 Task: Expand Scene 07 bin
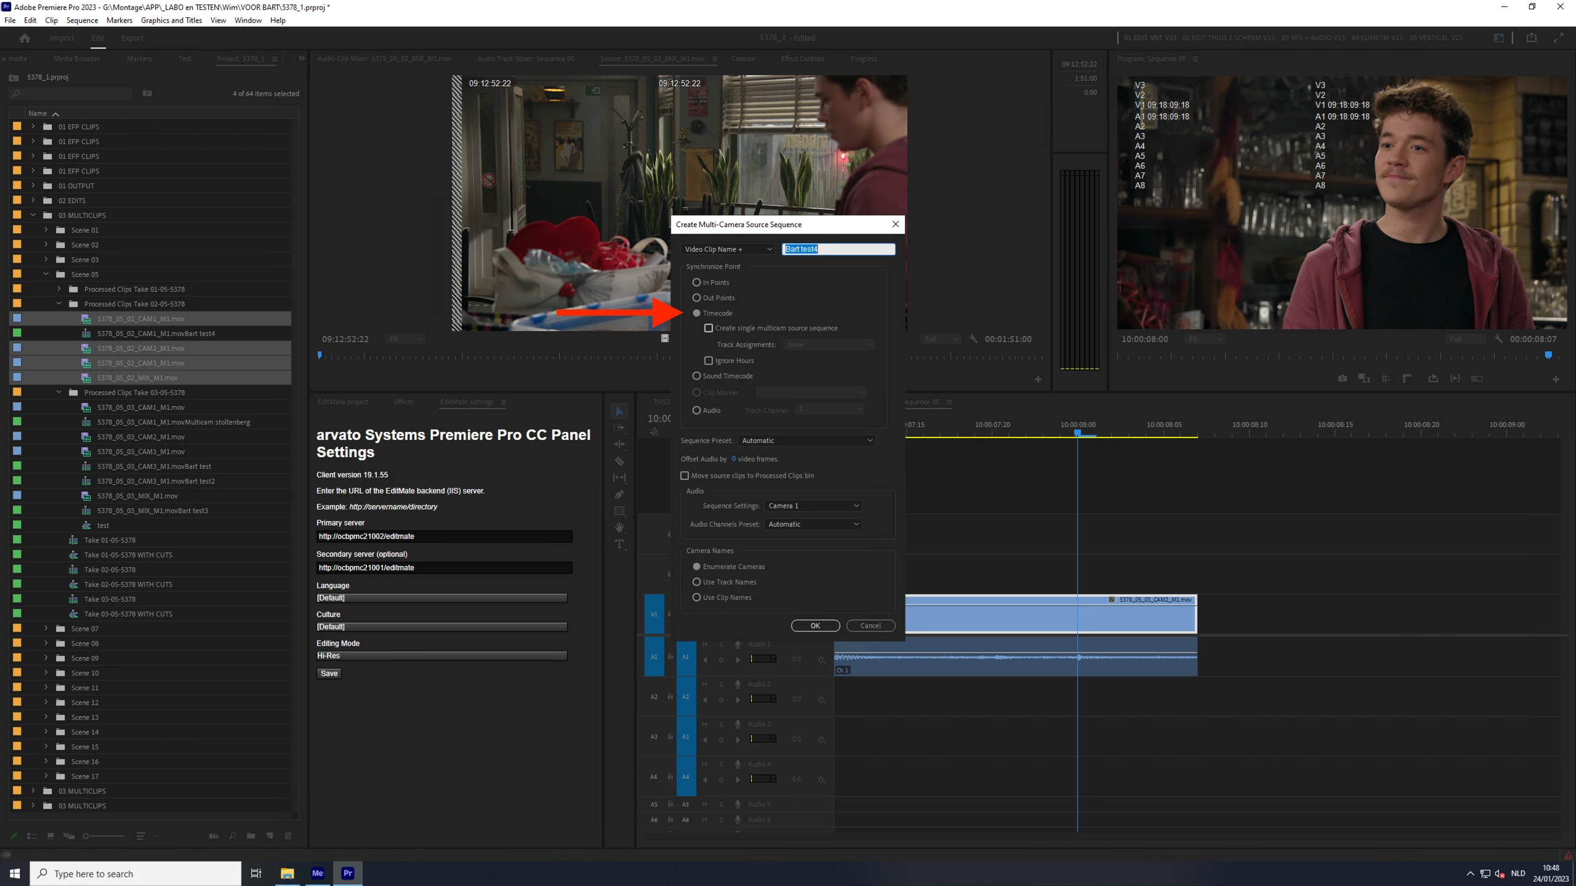tap(46, 628)
